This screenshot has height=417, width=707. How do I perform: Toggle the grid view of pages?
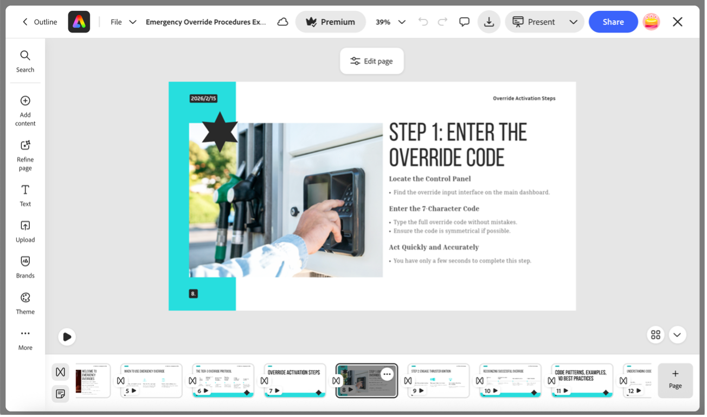tap(655, 335)
